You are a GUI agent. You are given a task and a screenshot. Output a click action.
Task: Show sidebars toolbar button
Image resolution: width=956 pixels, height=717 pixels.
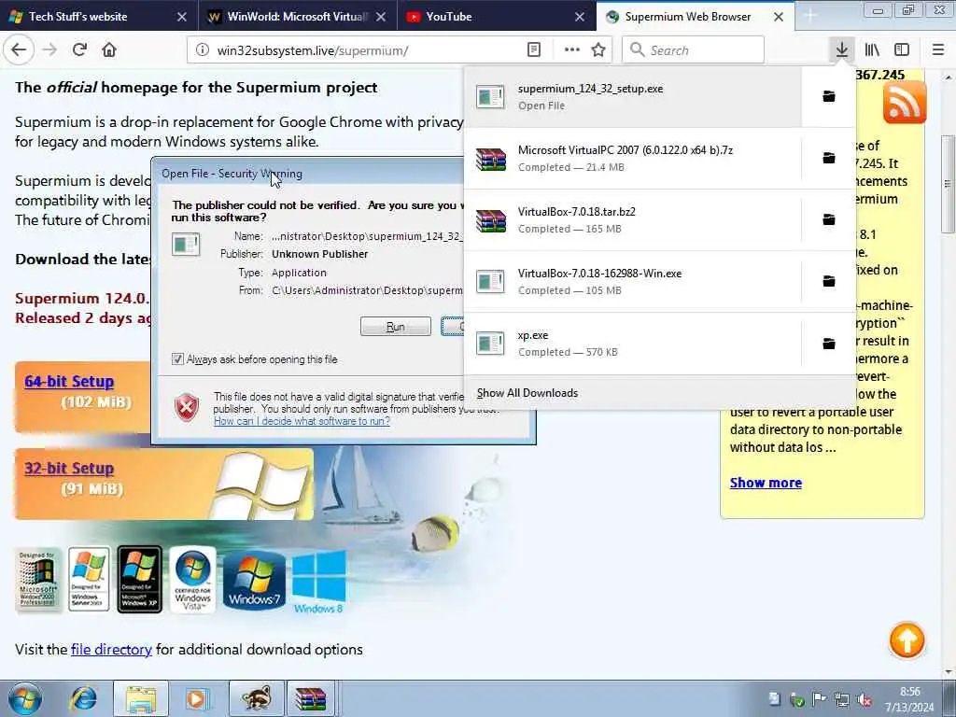tap(902, 50)
